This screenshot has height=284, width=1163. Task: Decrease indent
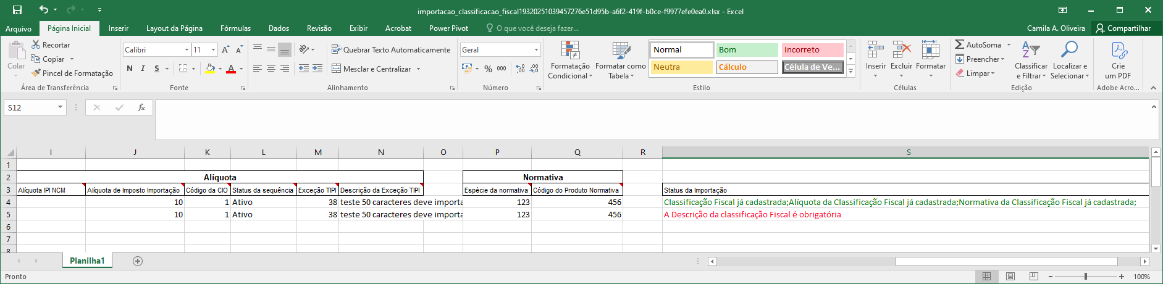click(x=304, y=69)
